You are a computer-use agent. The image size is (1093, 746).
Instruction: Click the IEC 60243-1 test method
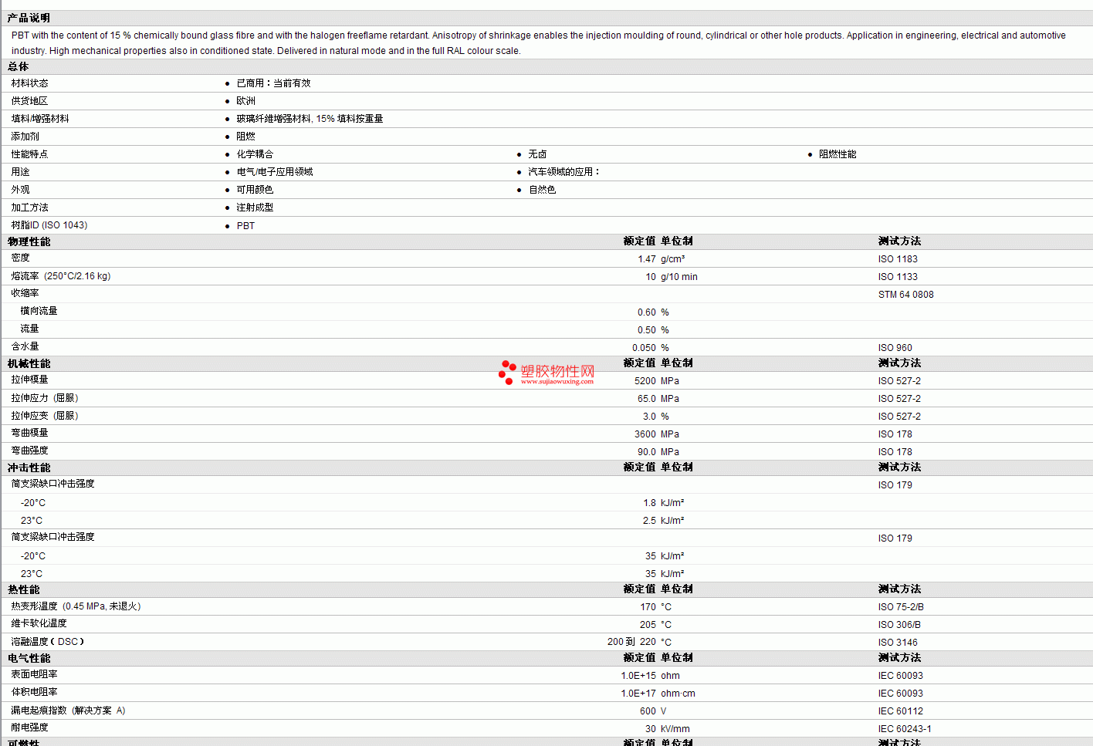coord(905,729)
